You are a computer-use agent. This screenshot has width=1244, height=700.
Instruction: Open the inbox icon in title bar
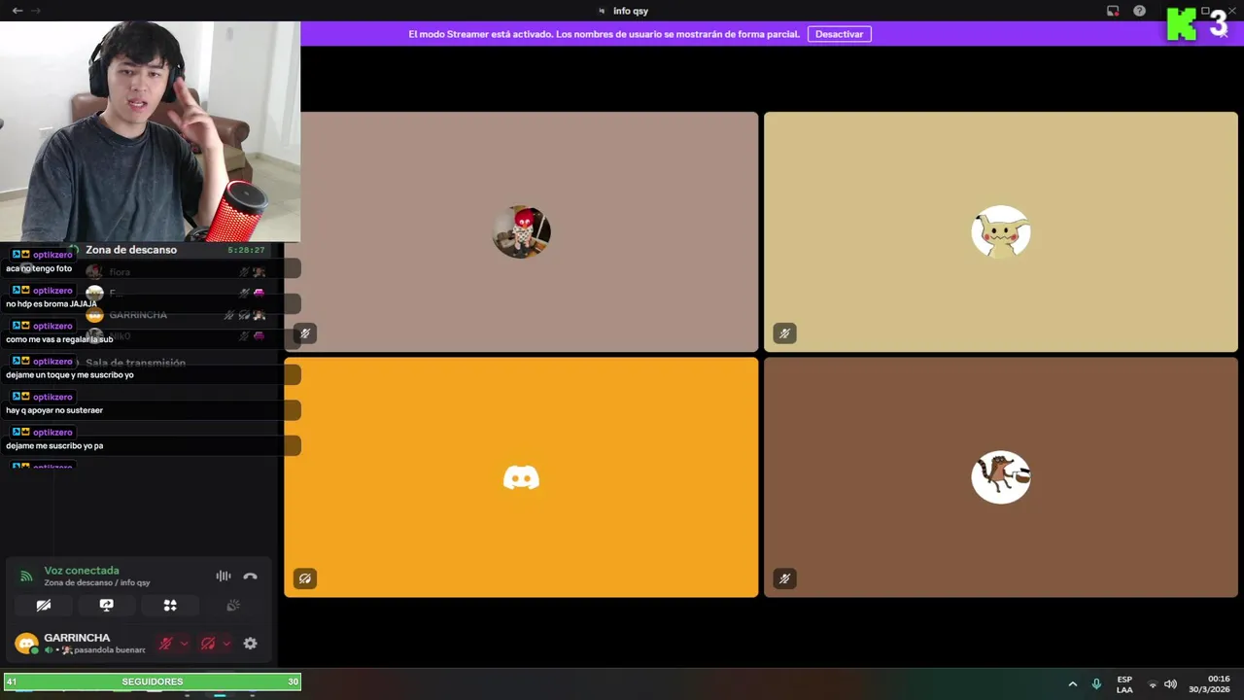1113,11
